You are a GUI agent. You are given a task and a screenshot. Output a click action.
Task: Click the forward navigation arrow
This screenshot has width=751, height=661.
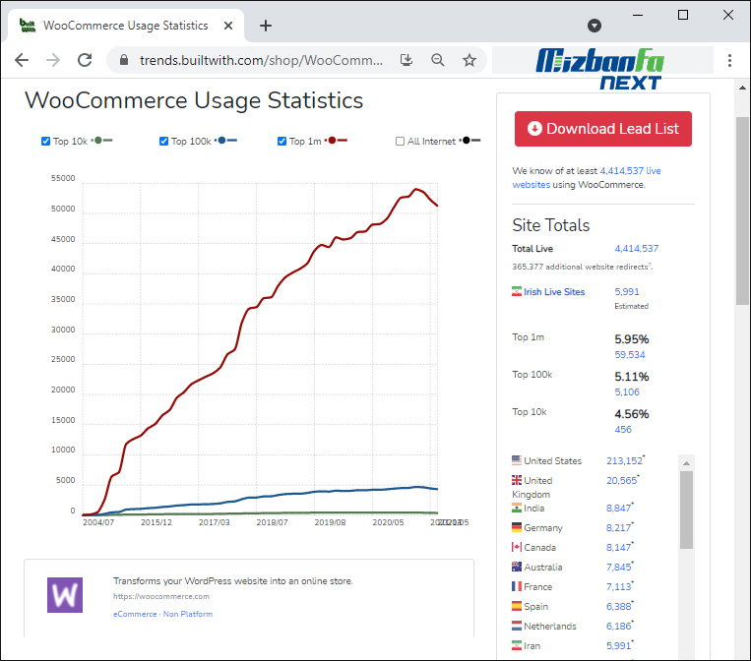(x=53, y=60)
